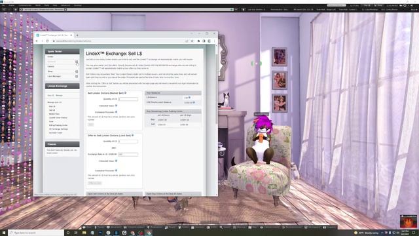Screen dimensions: 419x236
Task: Click the Search magnifier in viewer toolbar
Action: click(221, 227)
